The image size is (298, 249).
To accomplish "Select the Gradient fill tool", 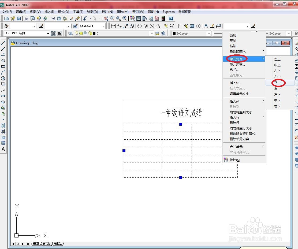I will (x=3, y=131).
